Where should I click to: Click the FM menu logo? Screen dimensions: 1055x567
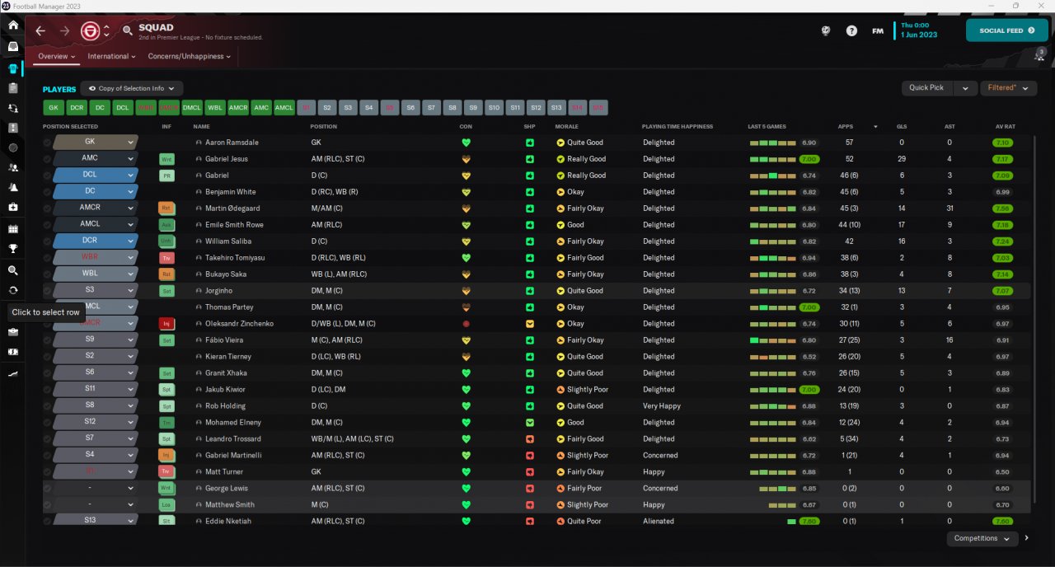point(878,31)
